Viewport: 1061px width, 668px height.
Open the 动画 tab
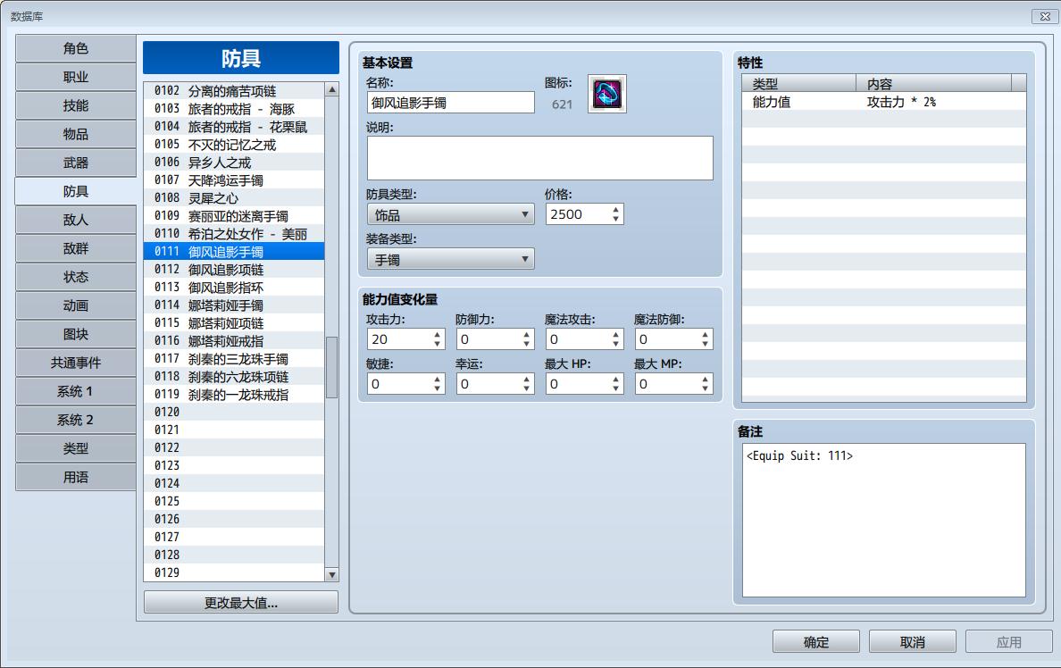pyautogui.click(x=76, y=305)
